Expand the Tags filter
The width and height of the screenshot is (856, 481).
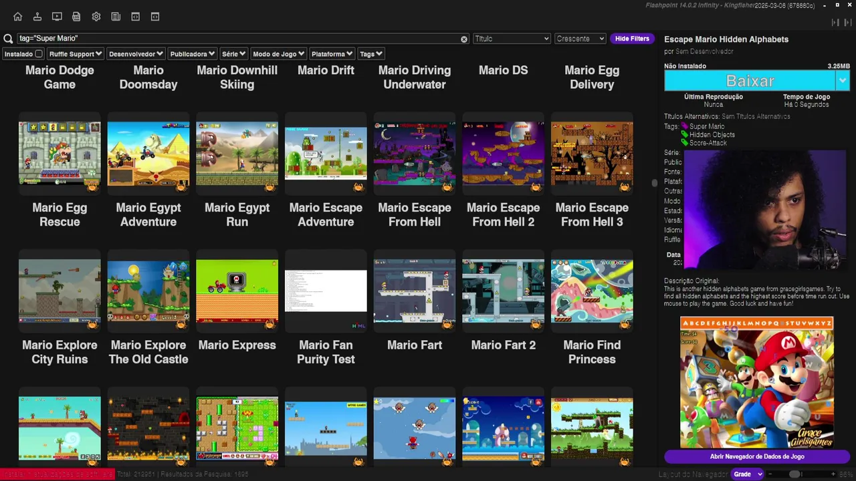(371, 54)
